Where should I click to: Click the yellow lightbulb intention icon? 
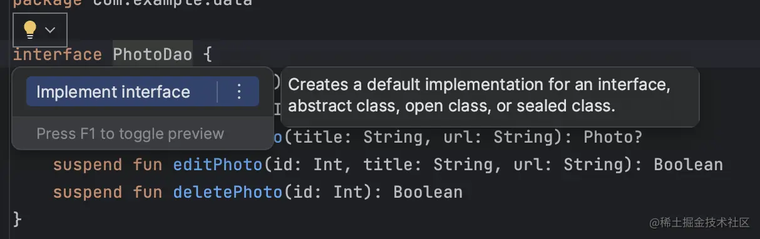click(29, 29)
